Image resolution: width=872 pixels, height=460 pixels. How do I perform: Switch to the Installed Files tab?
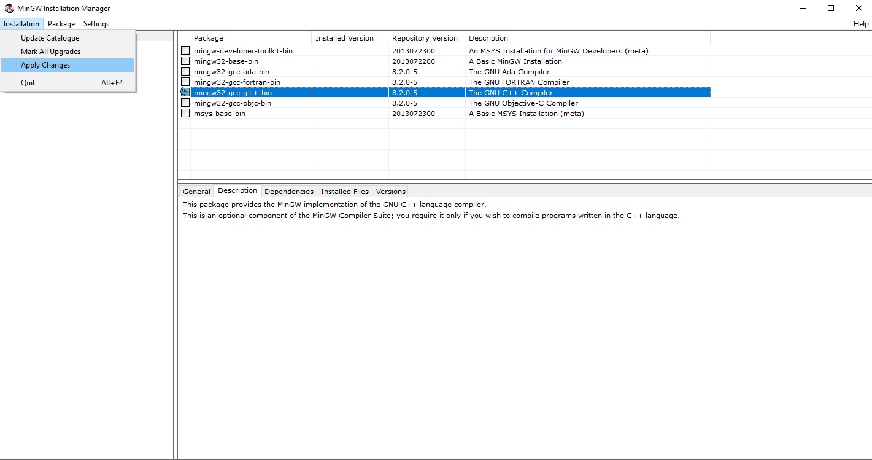[x=345, y=192]
